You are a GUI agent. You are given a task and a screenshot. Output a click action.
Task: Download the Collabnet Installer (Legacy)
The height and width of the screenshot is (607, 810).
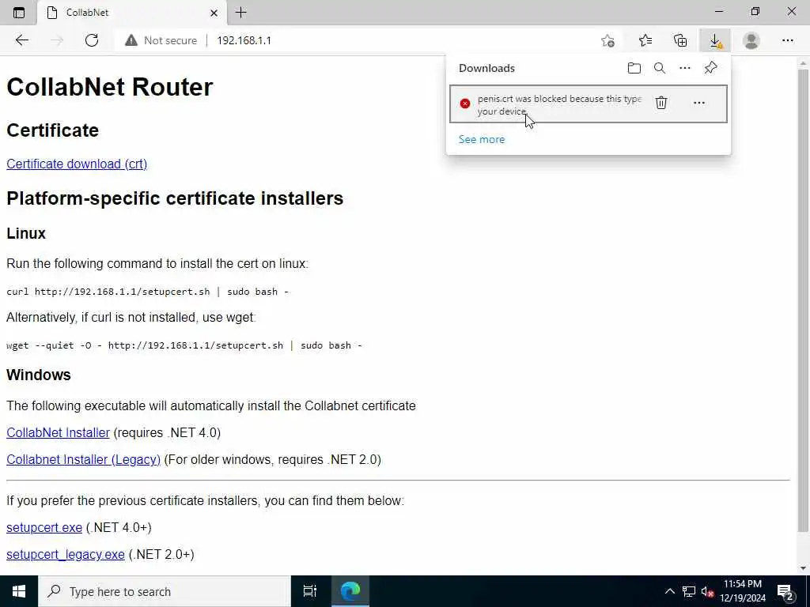point(83,459)
